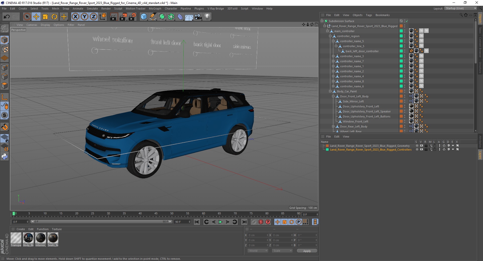Viewport: 483px width, 261px height.
Task: Select the Seats_Be material swatch
Action: [x=53, y=239]
